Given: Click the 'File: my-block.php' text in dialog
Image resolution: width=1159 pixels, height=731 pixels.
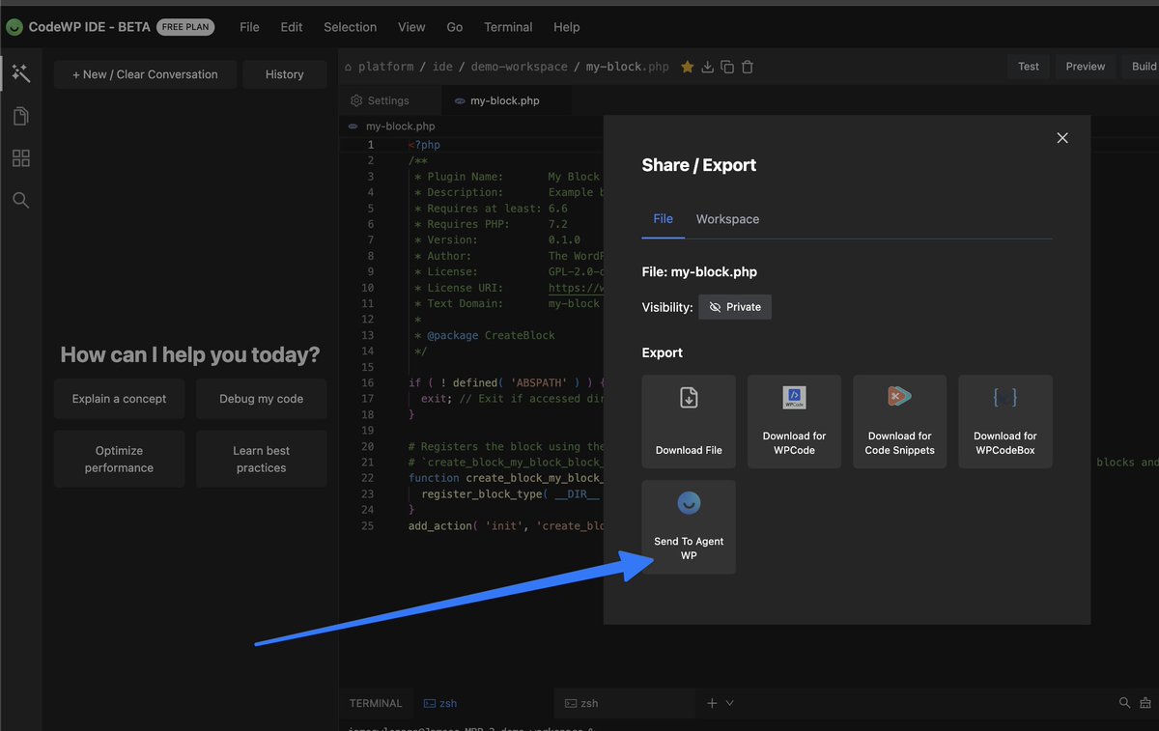Looking at the screenshot, I should pos(699,272).
